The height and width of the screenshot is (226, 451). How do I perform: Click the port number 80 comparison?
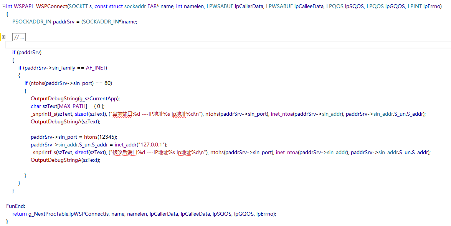pos(107,83)
